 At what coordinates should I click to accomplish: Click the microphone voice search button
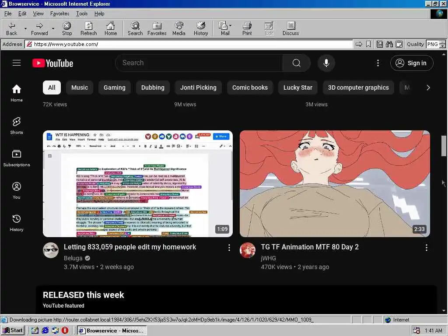pyautogui.click(x=326, y=63)
